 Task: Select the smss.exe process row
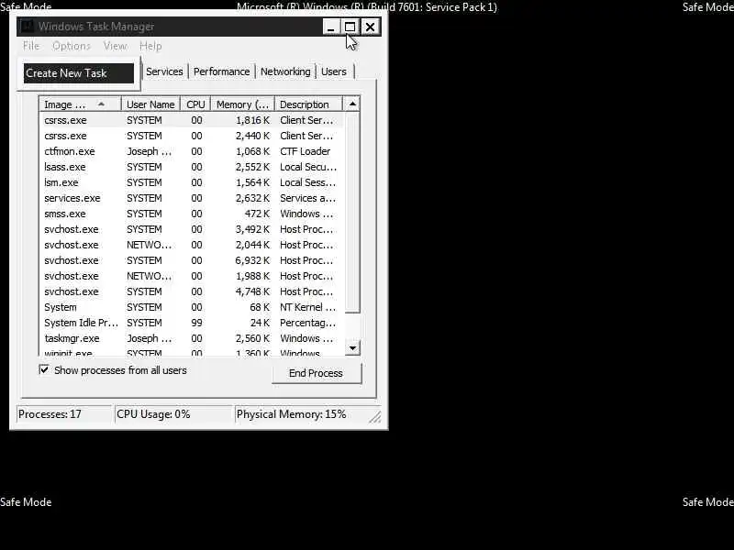pos(192,214)
